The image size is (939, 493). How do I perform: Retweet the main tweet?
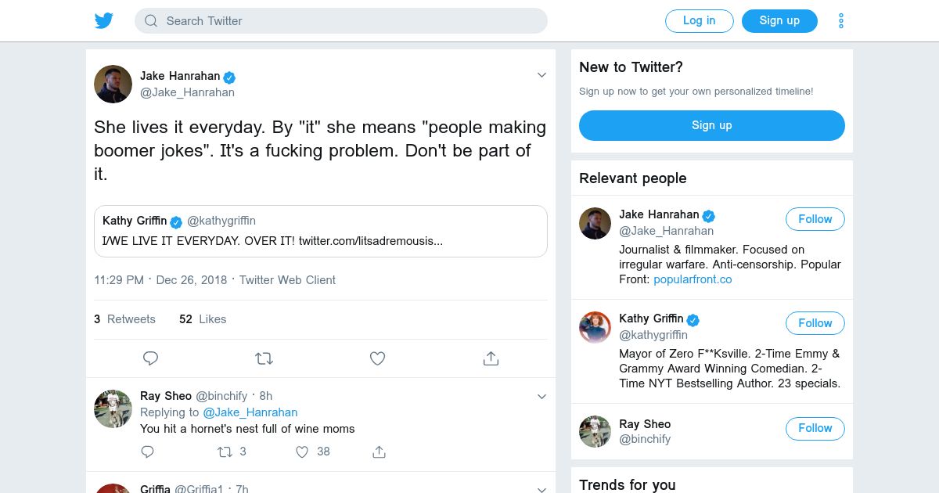tap(264, 358)
